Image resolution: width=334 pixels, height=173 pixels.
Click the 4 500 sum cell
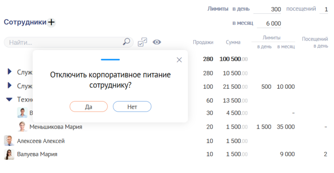coord(237,113)
